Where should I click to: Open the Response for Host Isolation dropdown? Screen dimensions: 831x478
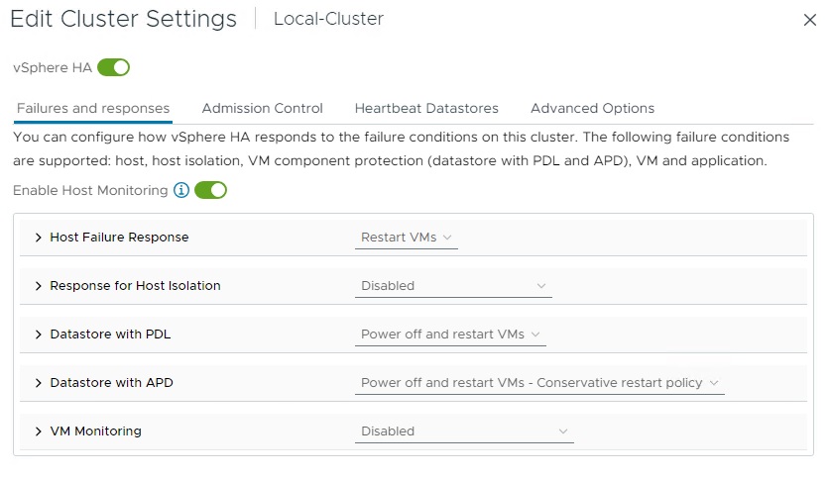tap(453, 286)
